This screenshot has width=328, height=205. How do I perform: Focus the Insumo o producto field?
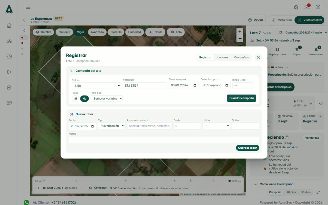click(149, 126)
